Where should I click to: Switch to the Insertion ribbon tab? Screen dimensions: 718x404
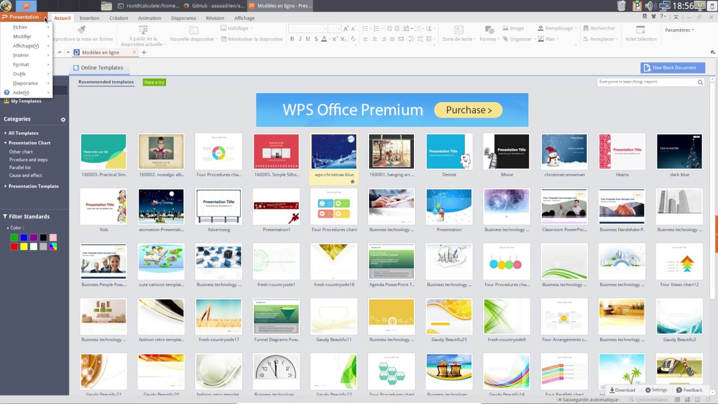coord(89,18)
